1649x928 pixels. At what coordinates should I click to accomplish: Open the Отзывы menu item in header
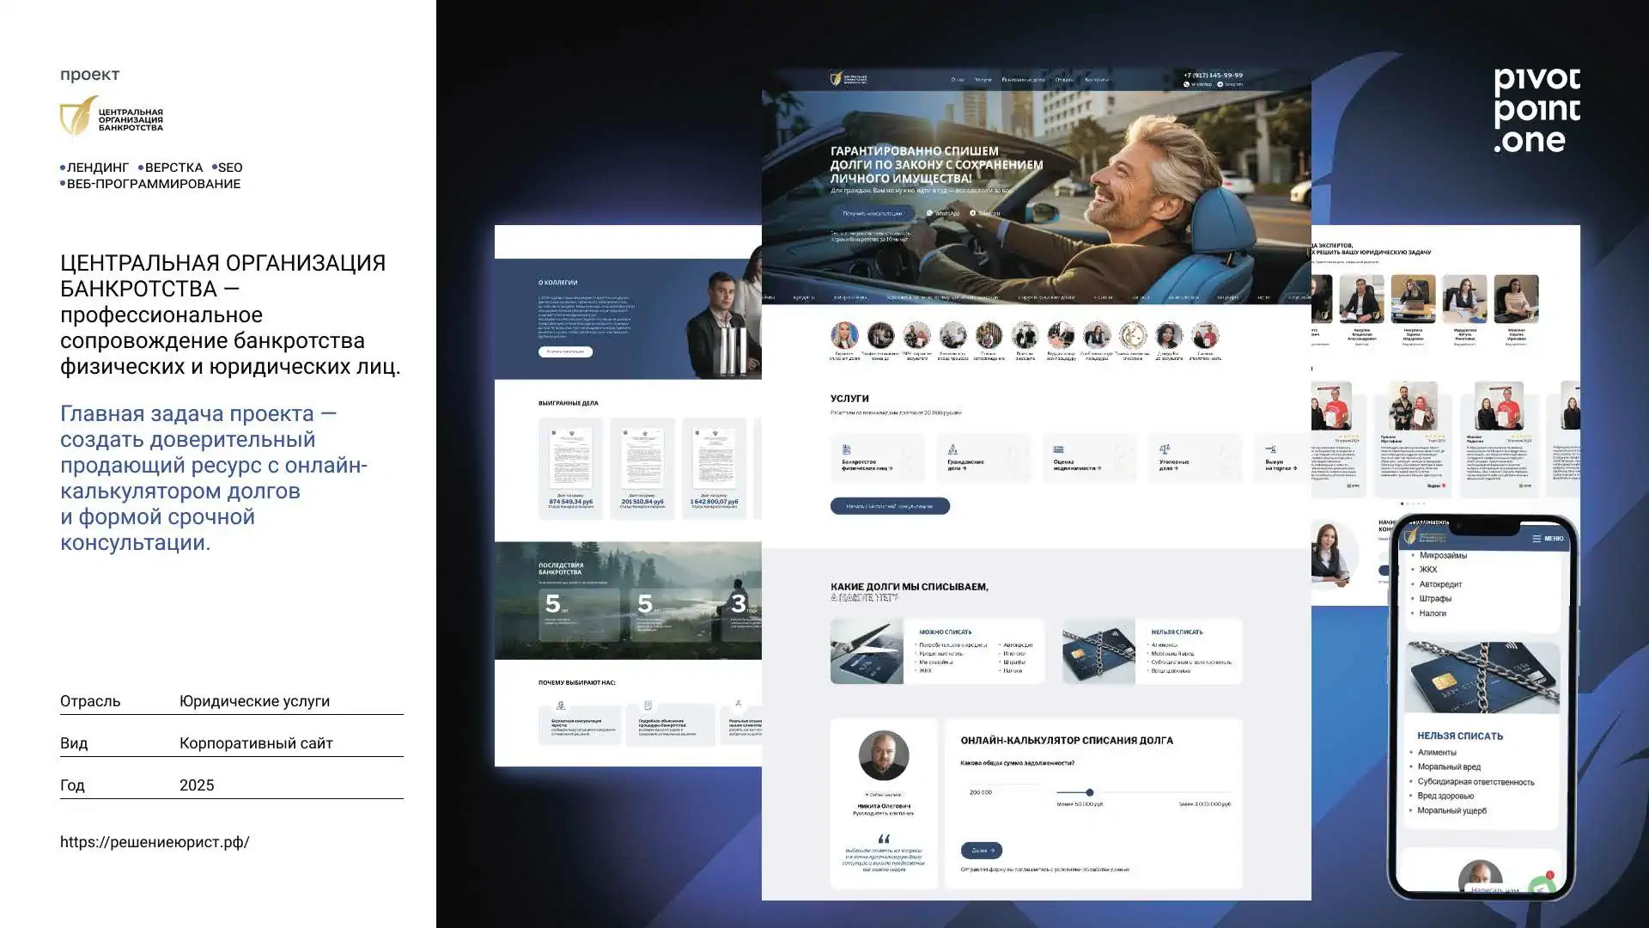click(x=1064, y=80)
